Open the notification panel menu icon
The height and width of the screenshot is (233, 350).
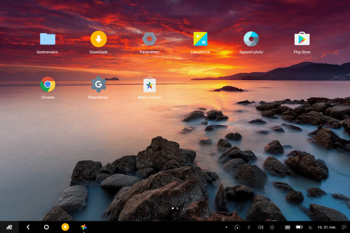point(344,227)
